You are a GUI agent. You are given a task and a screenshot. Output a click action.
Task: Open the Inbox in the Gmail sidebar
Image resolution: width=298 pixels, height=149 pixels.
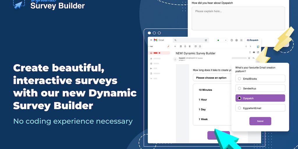pyautogui.click(x=159, y=53)
